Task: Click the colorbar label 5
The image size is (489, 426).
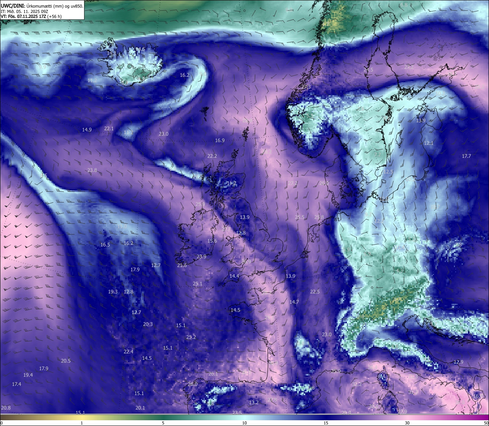Action: click(163, 423)
